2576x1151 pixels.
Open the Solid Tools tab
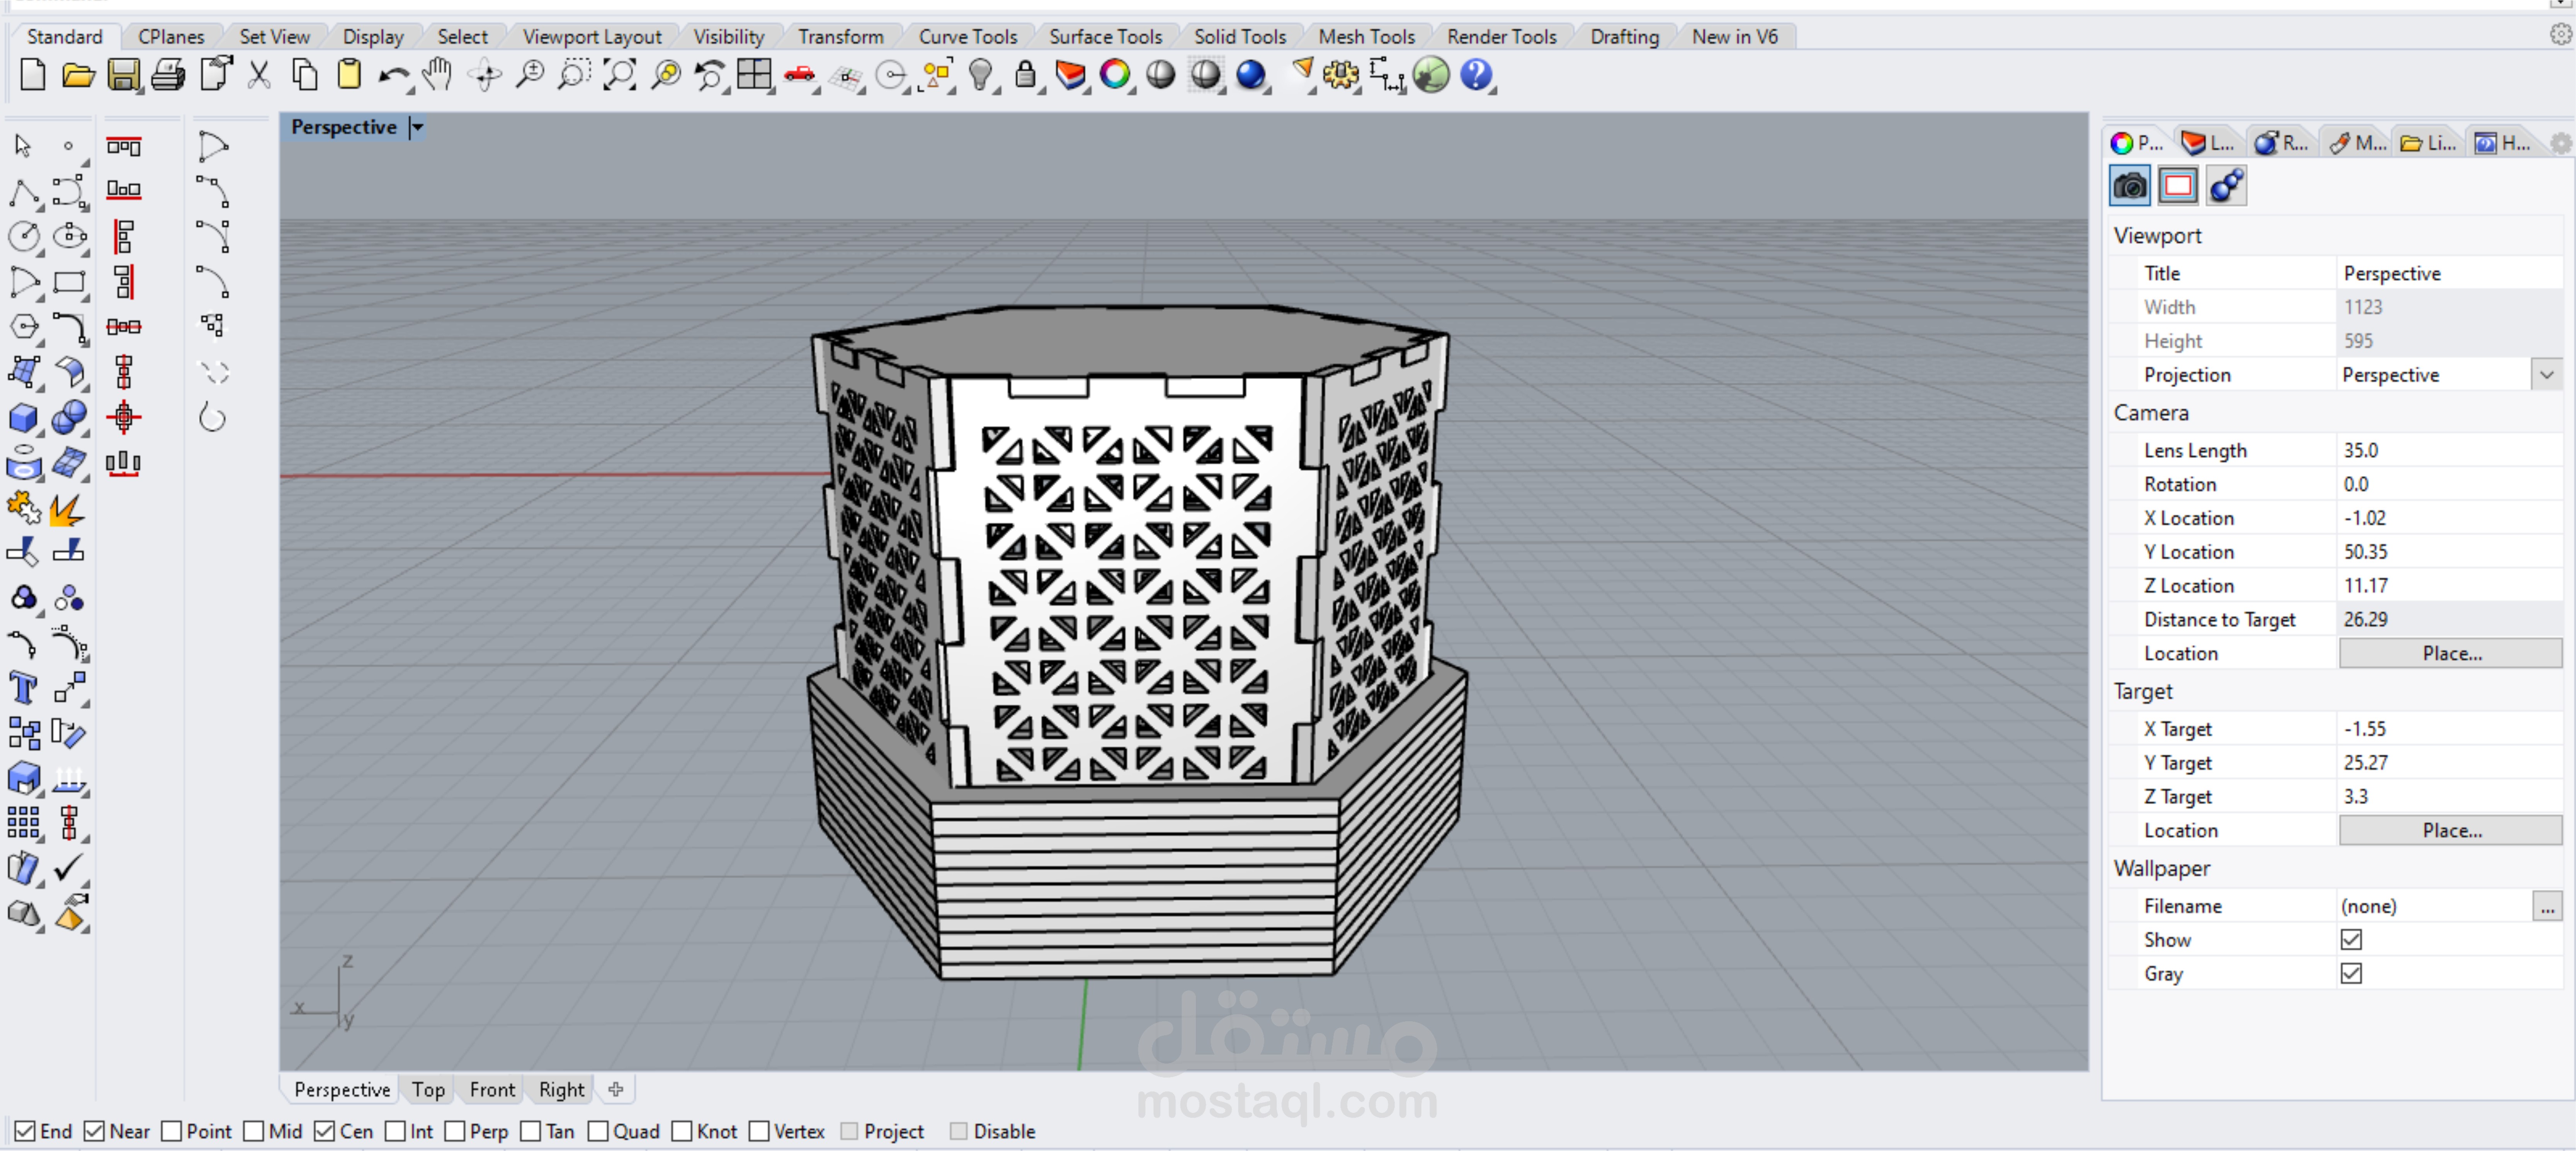point(1239,37)
